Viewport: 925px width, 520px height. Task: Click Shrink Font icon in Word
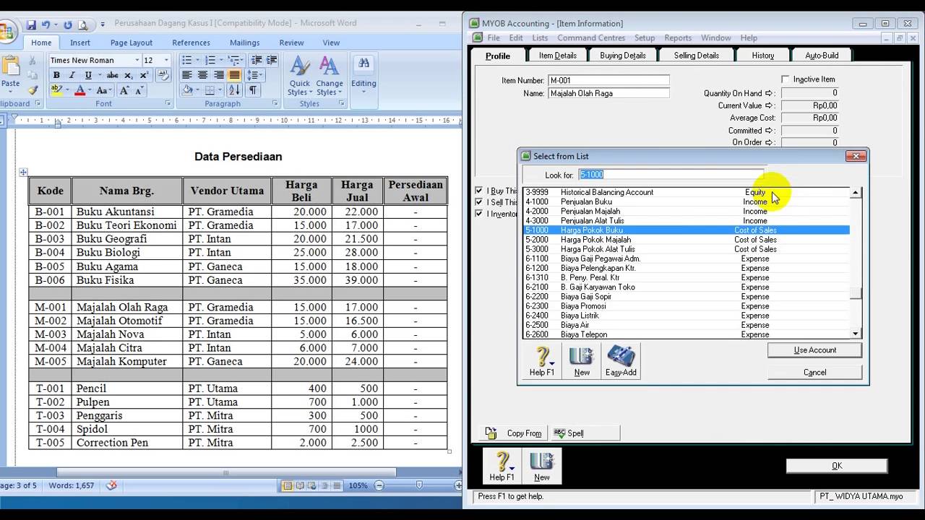point(139,90)
